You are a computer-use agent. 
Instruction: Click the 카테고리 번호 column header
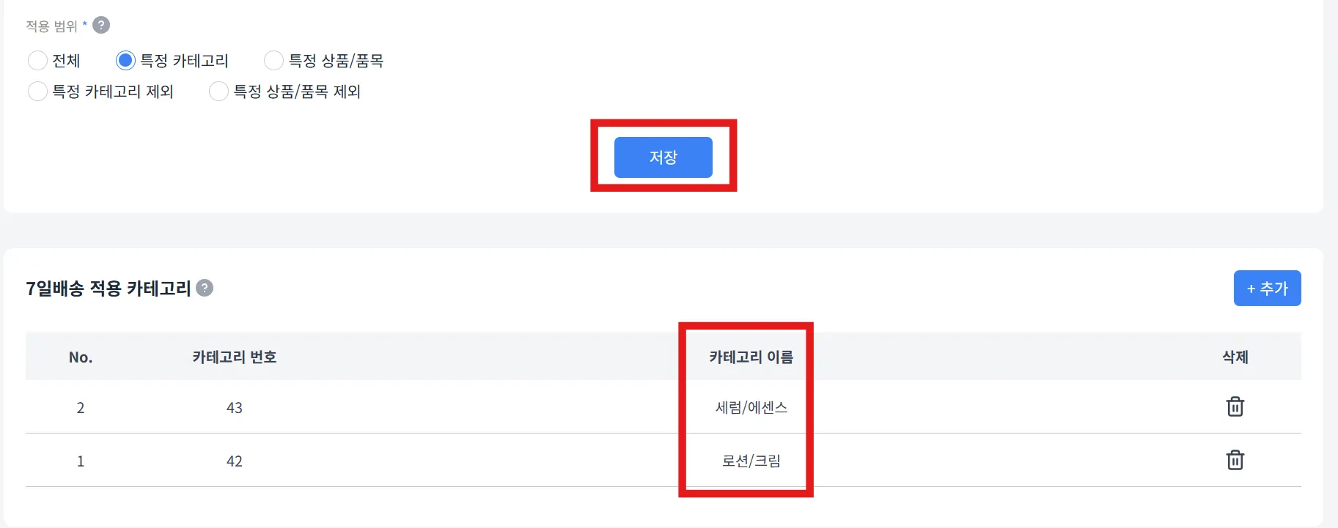pyautogui.click(x=235, y=357)
